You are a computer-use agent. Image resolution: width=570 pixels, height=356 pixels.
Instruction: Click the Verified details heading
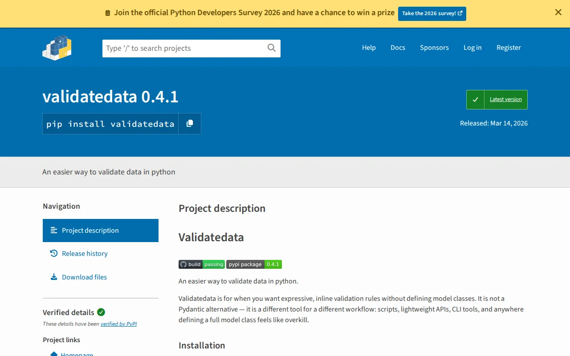[69, 312]
